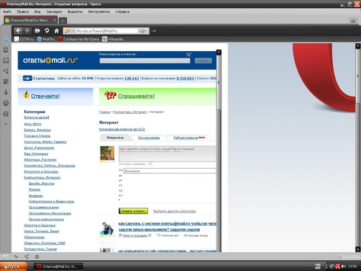Screen dimensions: 361x271
Task: Click Выбрать другую категорию link
Action: coord(174,211)
